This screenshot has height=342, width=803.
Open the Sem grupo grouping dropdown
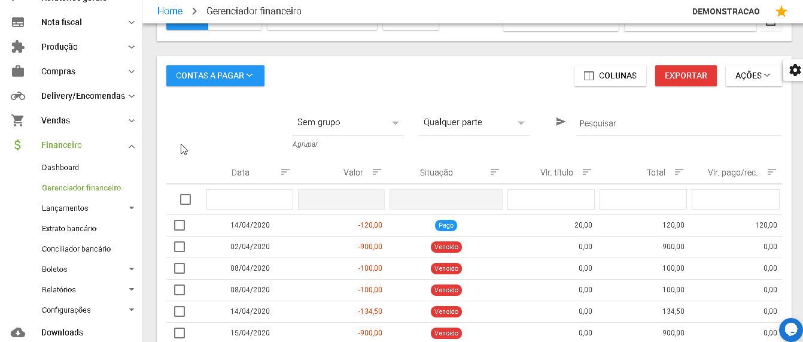(348, 122)
